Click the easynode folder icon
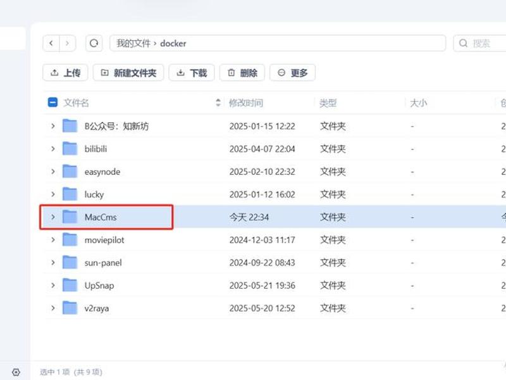The width and height of the screenshot is (506, 380). click(x=70, y=171)
